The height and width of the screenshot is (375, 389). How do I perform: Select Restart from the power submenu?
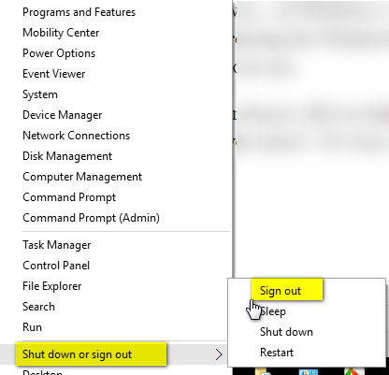click(277, 353)
